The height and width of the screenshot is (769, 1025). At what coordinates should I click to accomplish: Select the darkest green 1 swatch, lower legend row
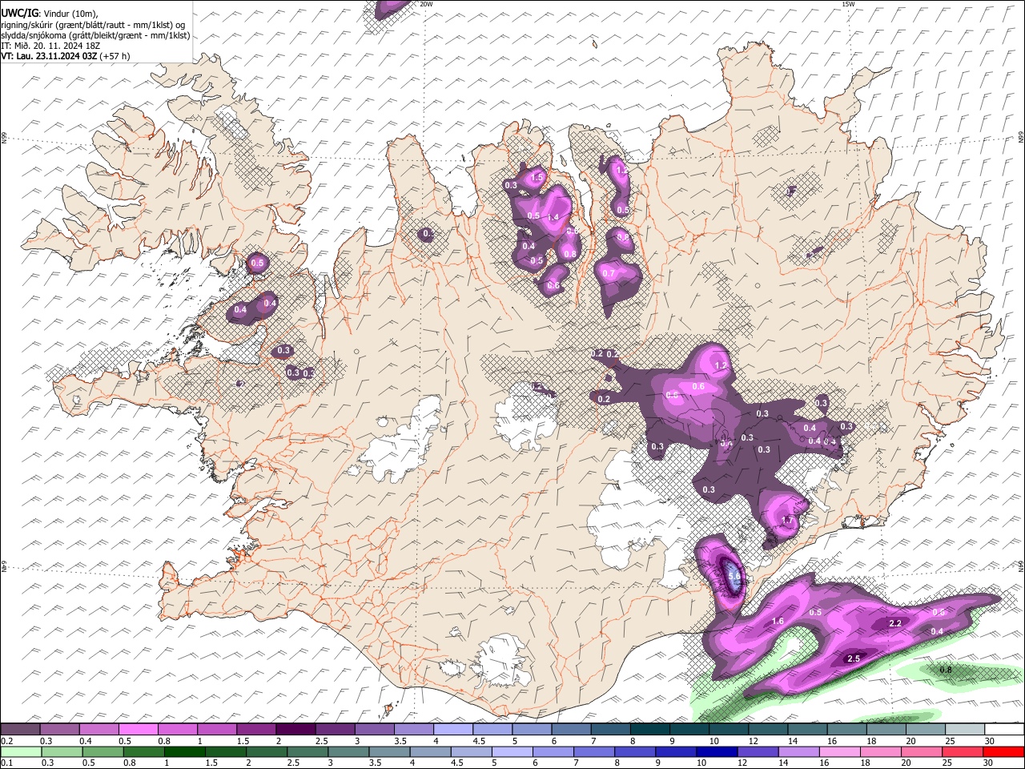(x=185, y=752)
